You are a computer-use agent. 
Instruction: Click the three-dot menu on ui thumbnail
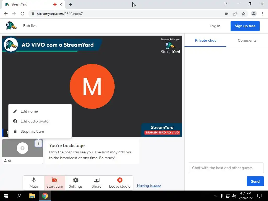pyautogui.click(x=38, y=143)
